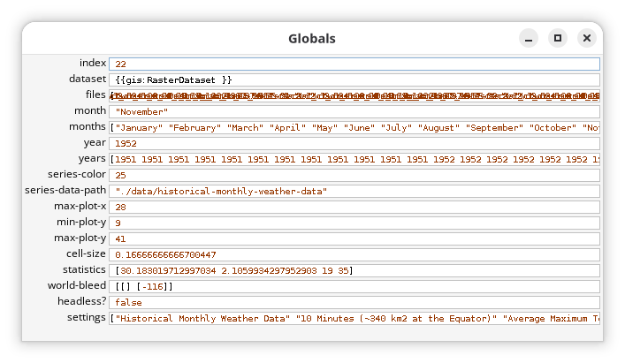The height and width of the screenshot is (363, 625).
Task: Click the index value field
Action: [x=354, y=64]
